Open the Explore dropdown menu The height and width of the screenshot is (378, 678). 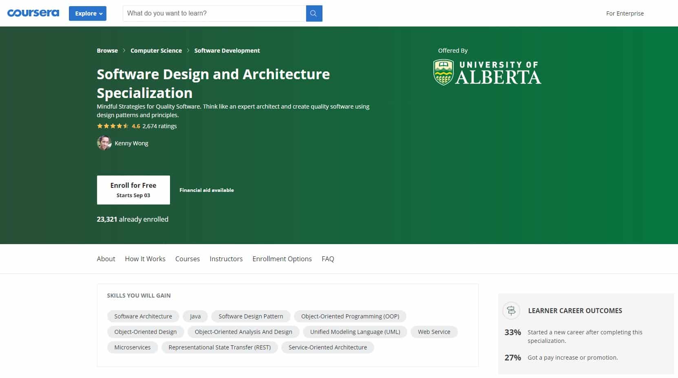[x=88, y=13]
